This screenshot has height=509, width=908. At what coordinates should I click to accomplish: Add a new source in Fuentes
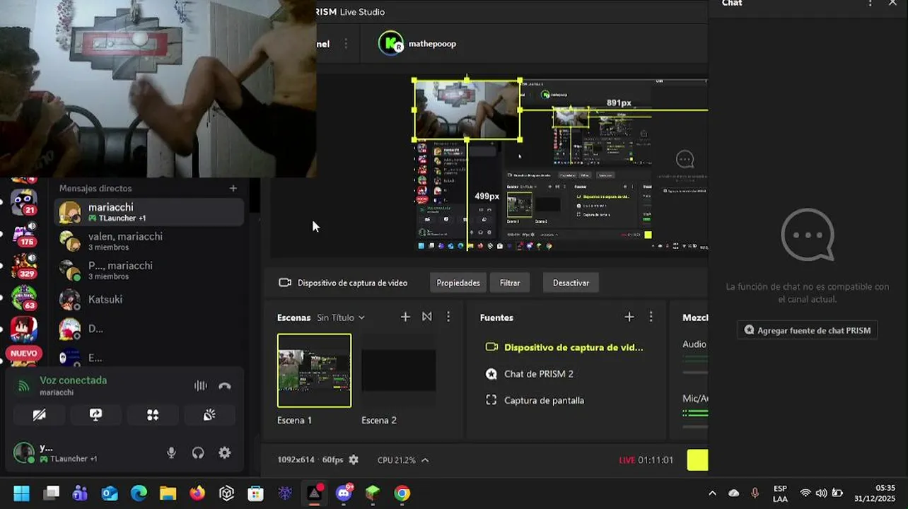pyautogui.click(x=629, y=317)
